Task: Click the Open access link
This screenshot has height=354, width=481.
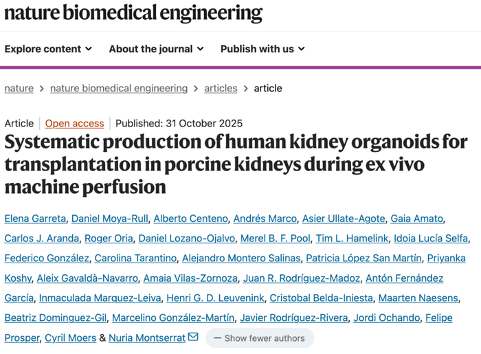Action: (x=74, y=124)
